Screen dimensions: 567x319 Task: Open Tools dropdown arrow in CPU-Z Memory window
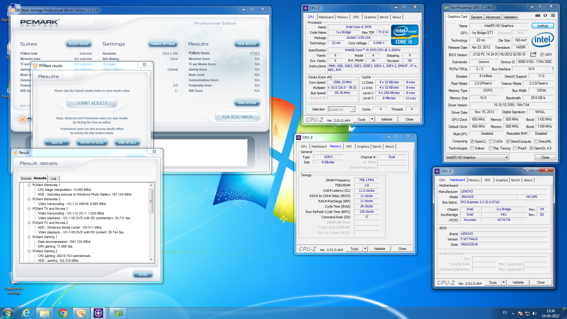[x=365, y=249]
